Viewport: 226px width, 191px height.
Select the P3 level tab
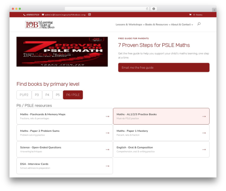37,95
